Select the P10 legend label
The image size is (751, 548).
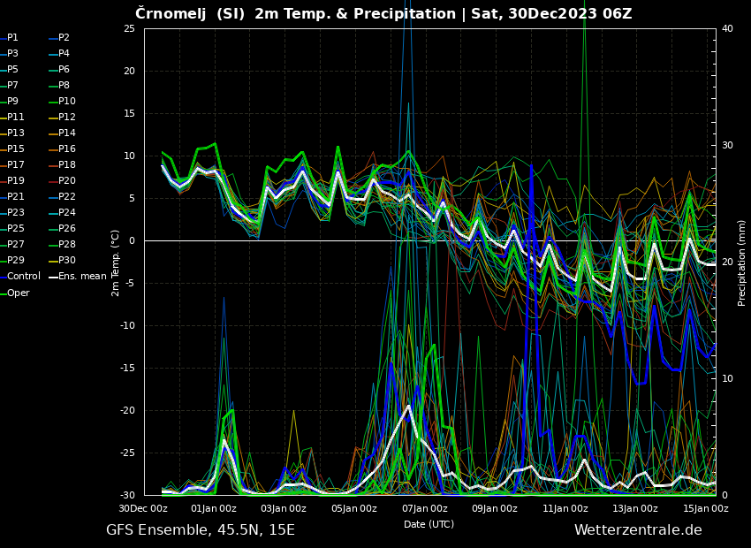point(66,102)
